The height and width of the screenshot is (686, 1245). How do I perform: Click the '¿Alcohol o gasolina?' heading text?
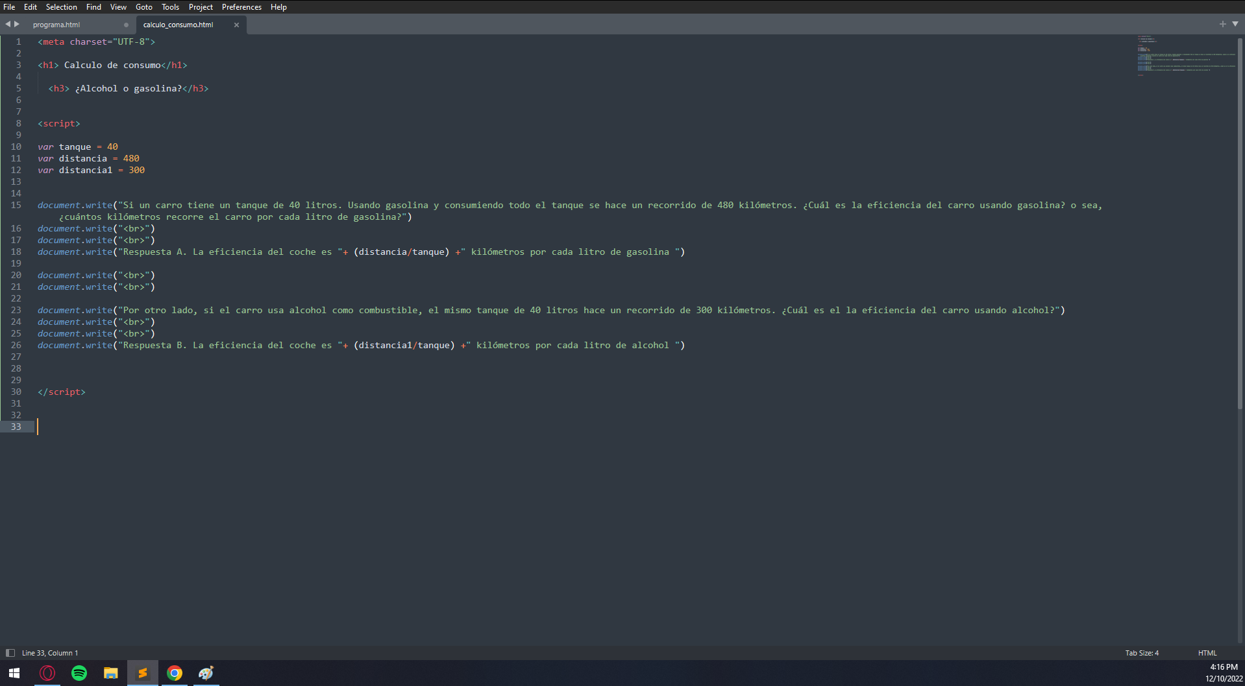point(129,88)
